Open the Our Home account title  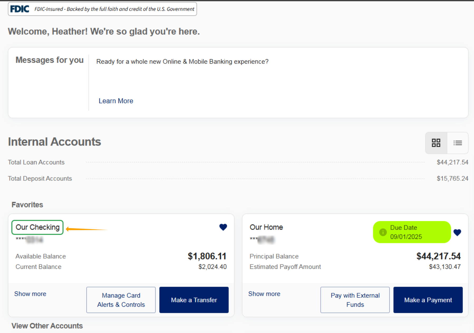[x=266, y=227]
